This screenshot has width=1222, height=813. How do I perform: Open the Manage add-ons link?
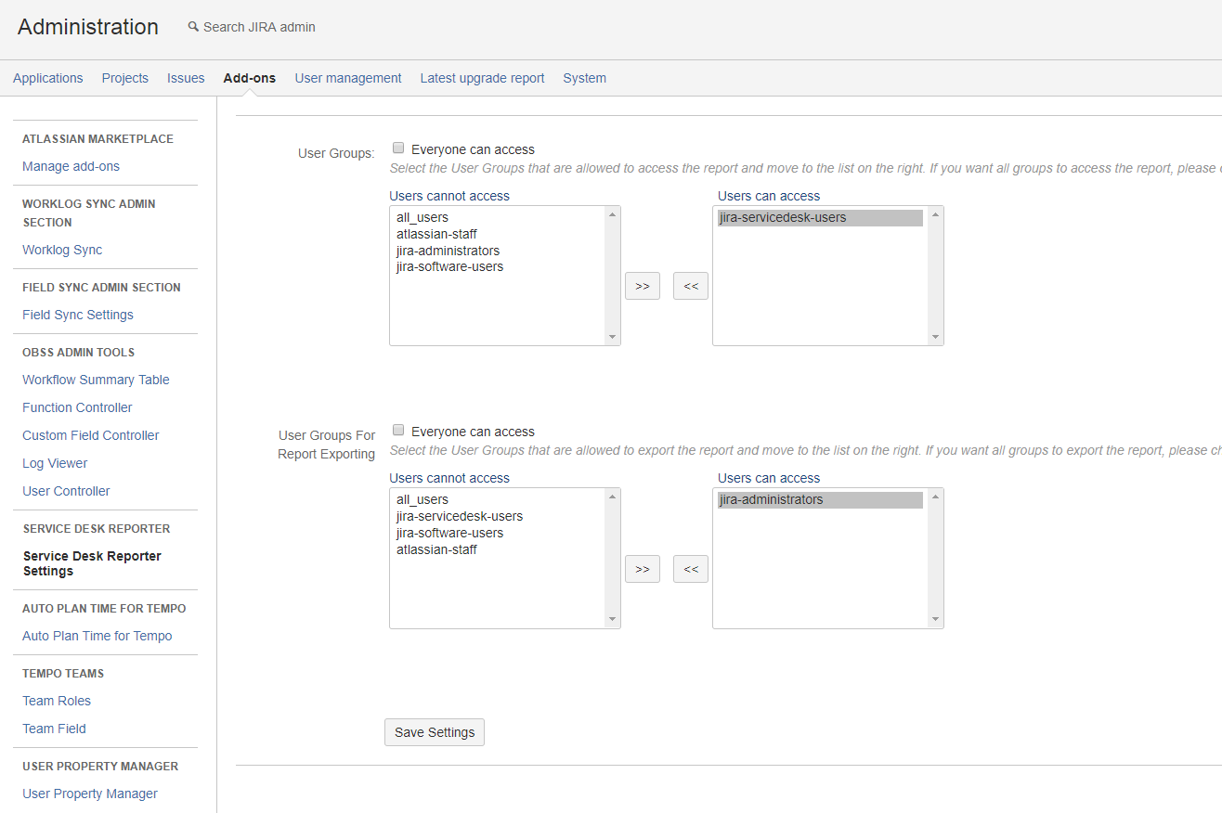[71, 166]
